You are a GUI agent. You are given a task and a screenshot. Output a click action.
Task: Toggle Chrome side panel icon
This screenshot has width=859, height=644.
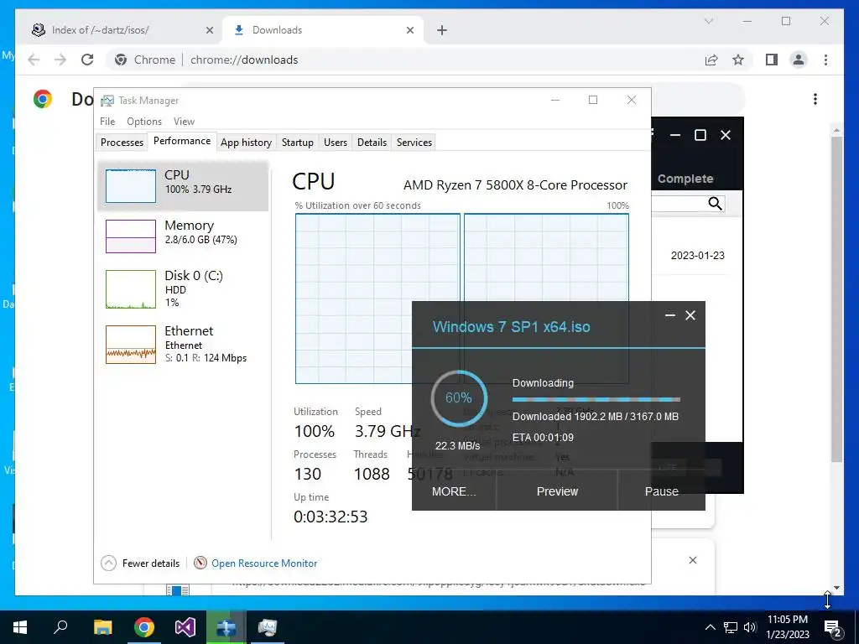coord(772,60)
